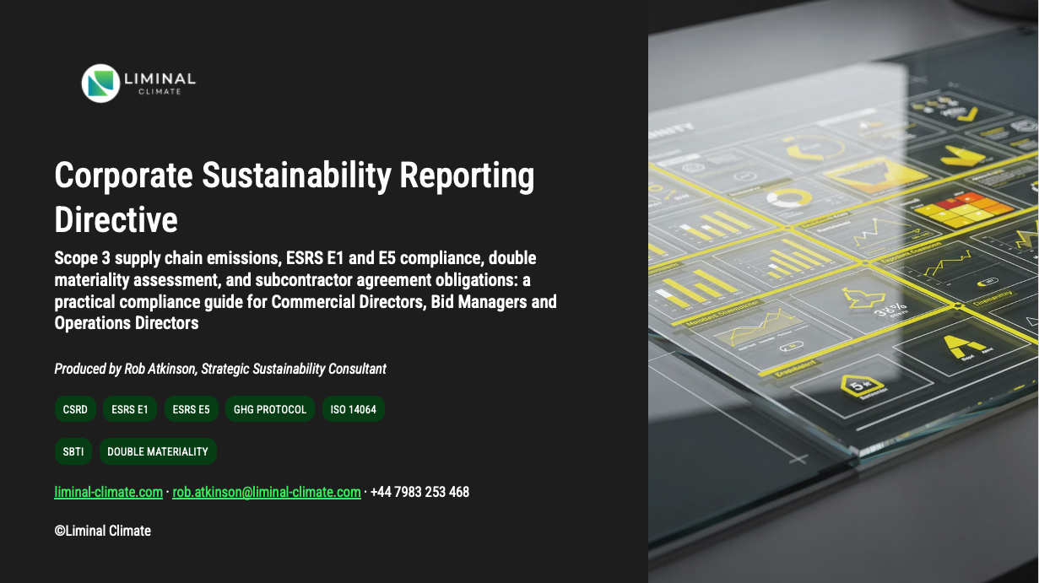Open the rob.atkinson@liminal-climate.com email link
Image resolution: width=1039 pixels, height=583 pixels.
click(x=266, y=492)
